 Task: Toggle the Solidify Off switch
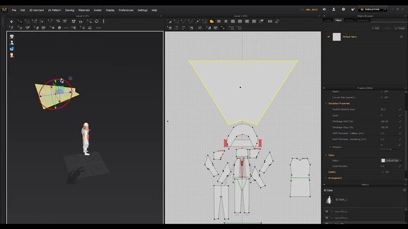[x=384, y=172]
